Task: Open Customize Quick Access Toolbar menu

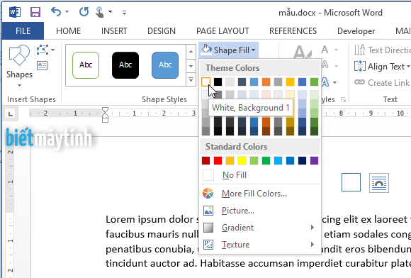Action: click(x=124, y=12)
